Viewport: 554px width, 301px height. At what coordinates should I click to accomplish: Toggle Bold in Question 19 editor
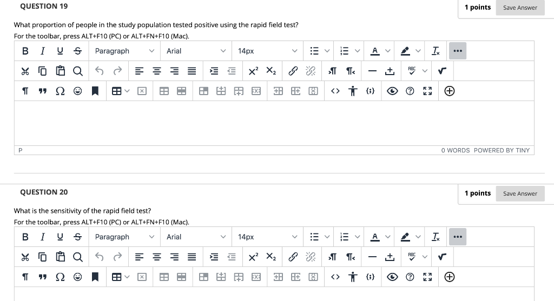(x=25, y=51)
